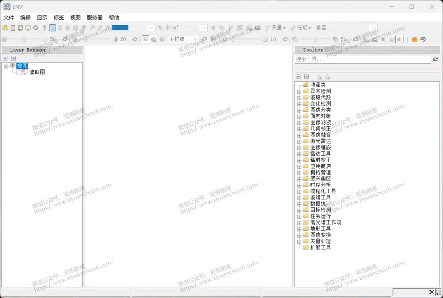Click the first favorites star icon in Toolbox

tap(319, 77)
